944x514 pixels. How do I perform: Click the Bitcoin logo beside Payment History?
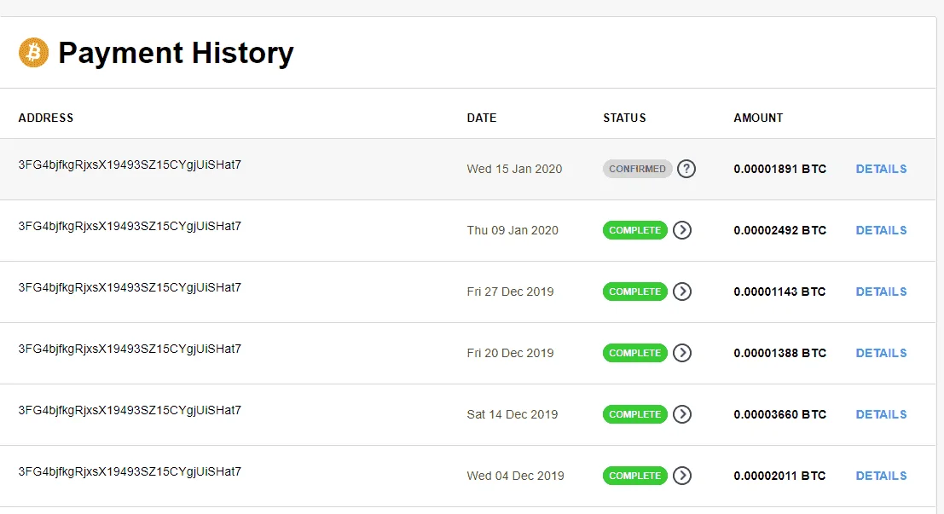pyautogui.click(x=34, y=52)
